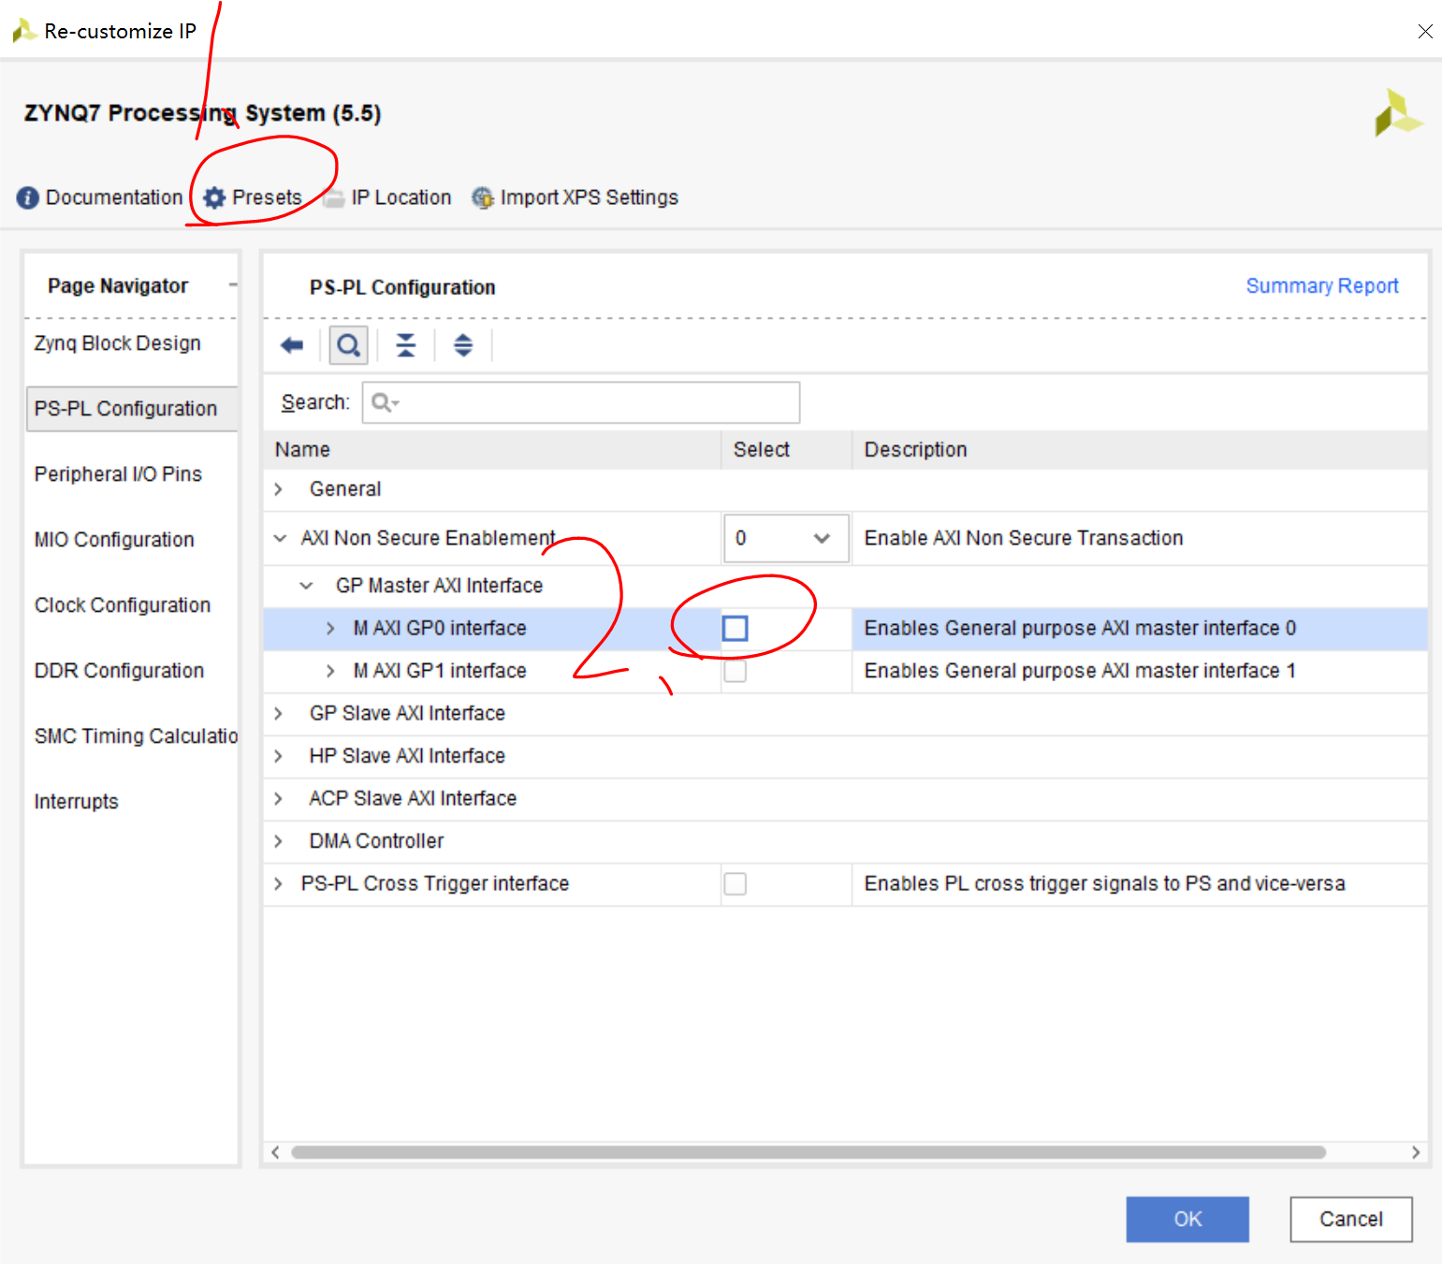Click 'Enables PL cross trigger signals' description
Image resolution: width=1442 pixels, height=1264 pixels.
pos(1104,883)
